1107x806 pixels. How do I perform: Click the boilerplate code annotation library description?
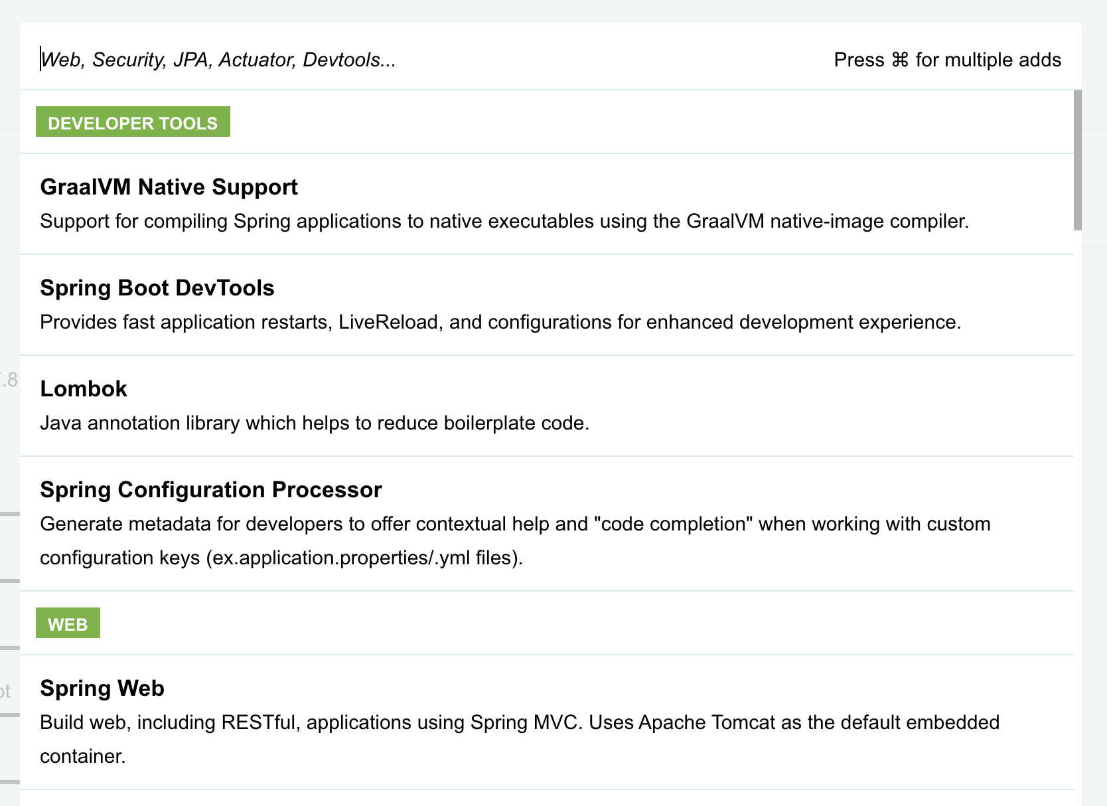315,423
